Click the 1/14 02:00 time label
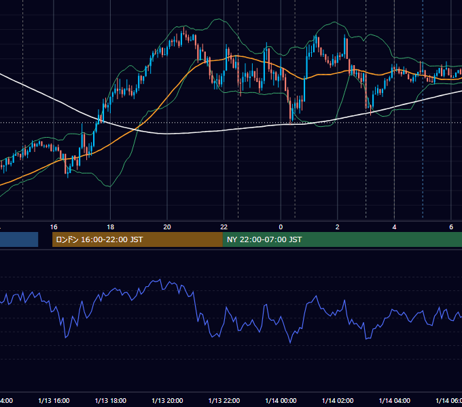Viewport: 462px width, 407px height. coord(338,400)
